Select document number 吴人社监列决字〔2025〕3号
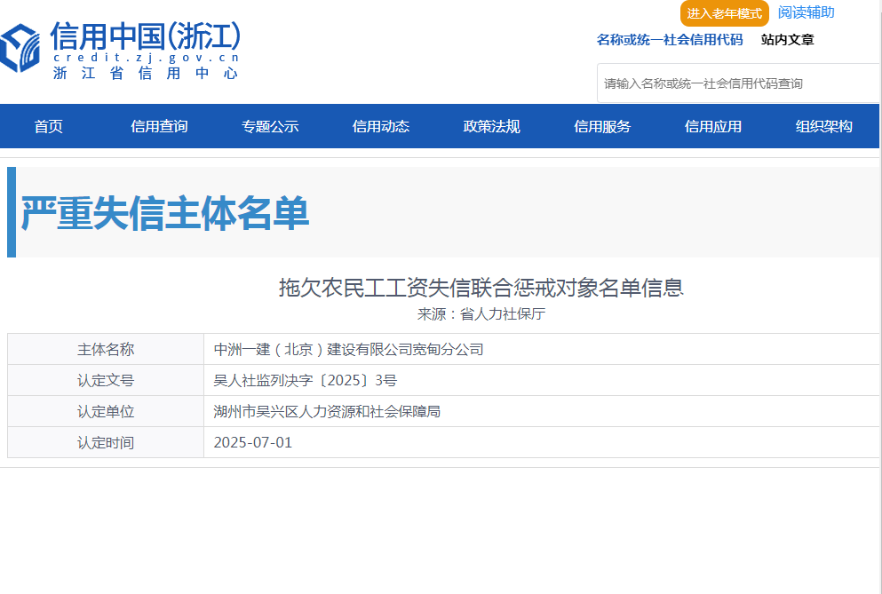 click(x=305, y=380)
